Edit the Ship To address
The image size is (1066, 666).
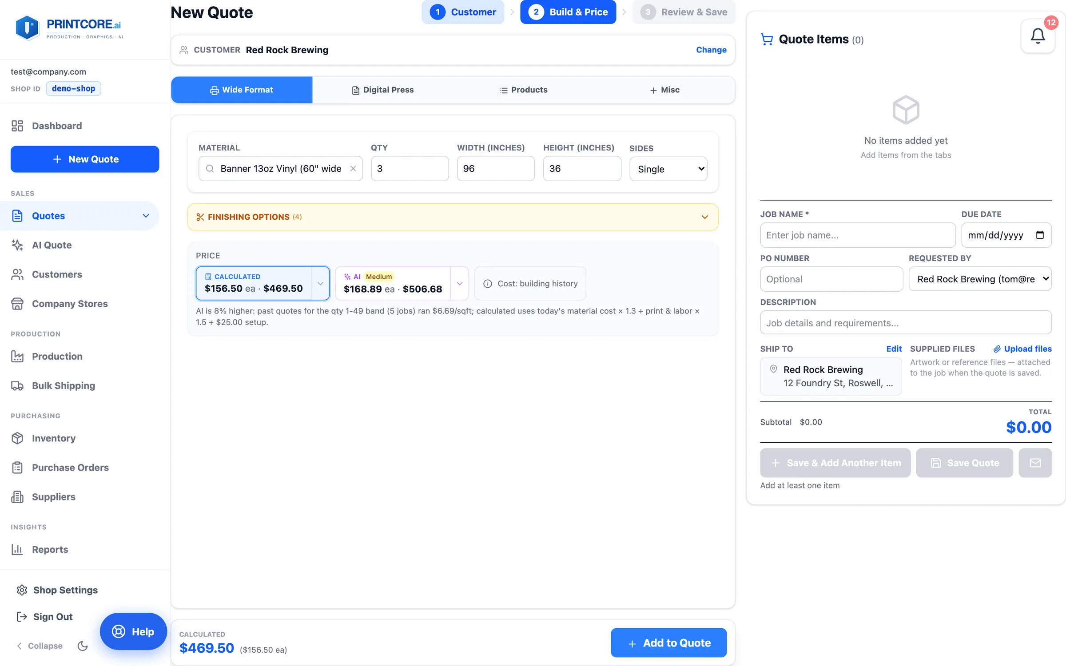[x=894, y=349]
